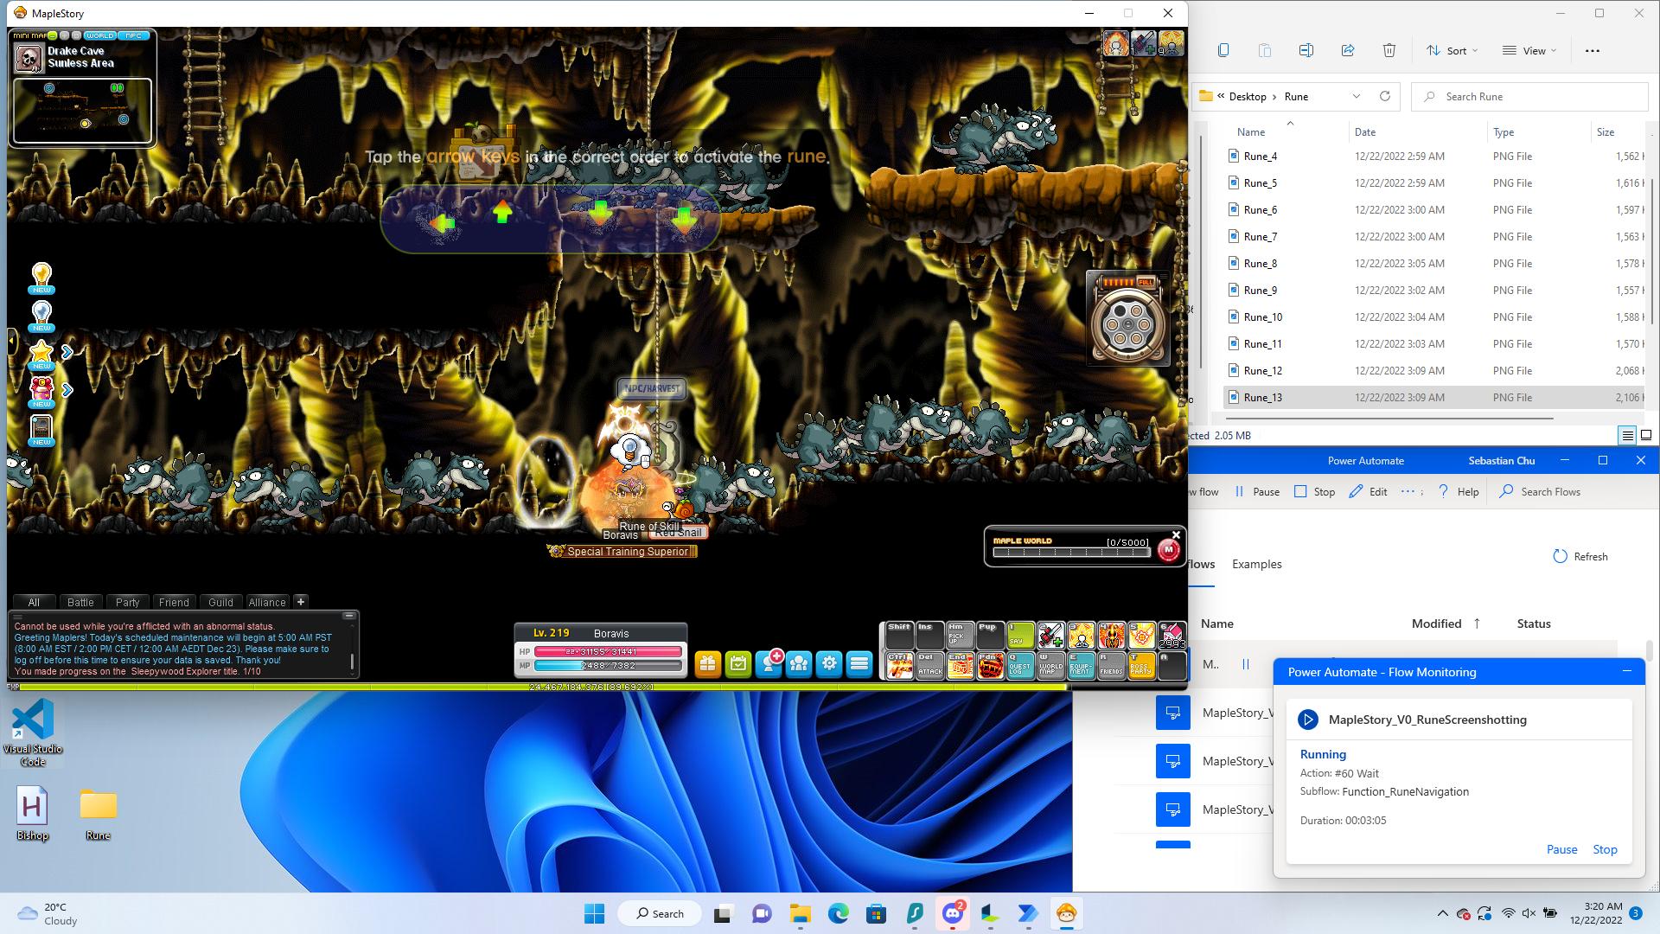Image resolution: width=1660 pixels, height=934 pixels.
Task: Expand the star notifier arrow
Action: pos(67,352)
